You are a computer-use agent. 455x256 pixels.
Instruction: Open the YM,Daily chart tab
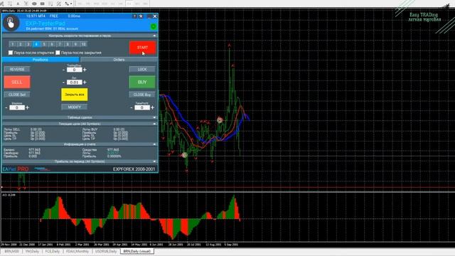pos(32,251)
